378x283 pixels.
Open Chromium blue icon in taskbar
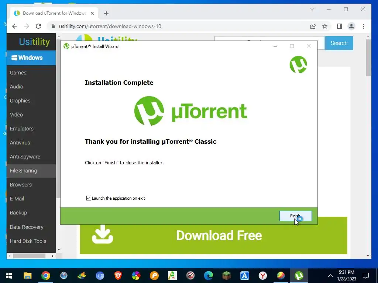(x=100, y=276)
